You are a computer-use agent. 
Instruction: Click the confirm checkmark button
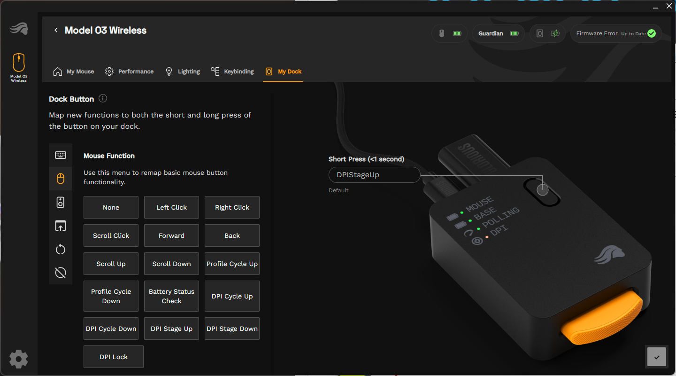656,357
